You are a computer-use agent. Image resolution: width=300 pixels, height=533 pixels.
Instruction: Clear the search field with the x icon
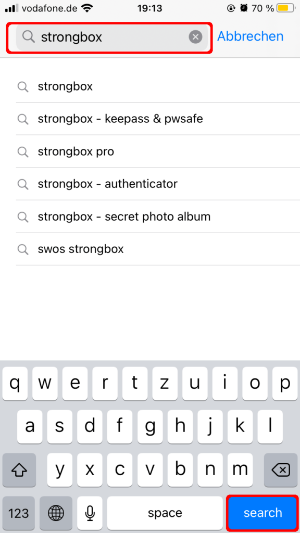pyautogui.click(x=196, y=37)
